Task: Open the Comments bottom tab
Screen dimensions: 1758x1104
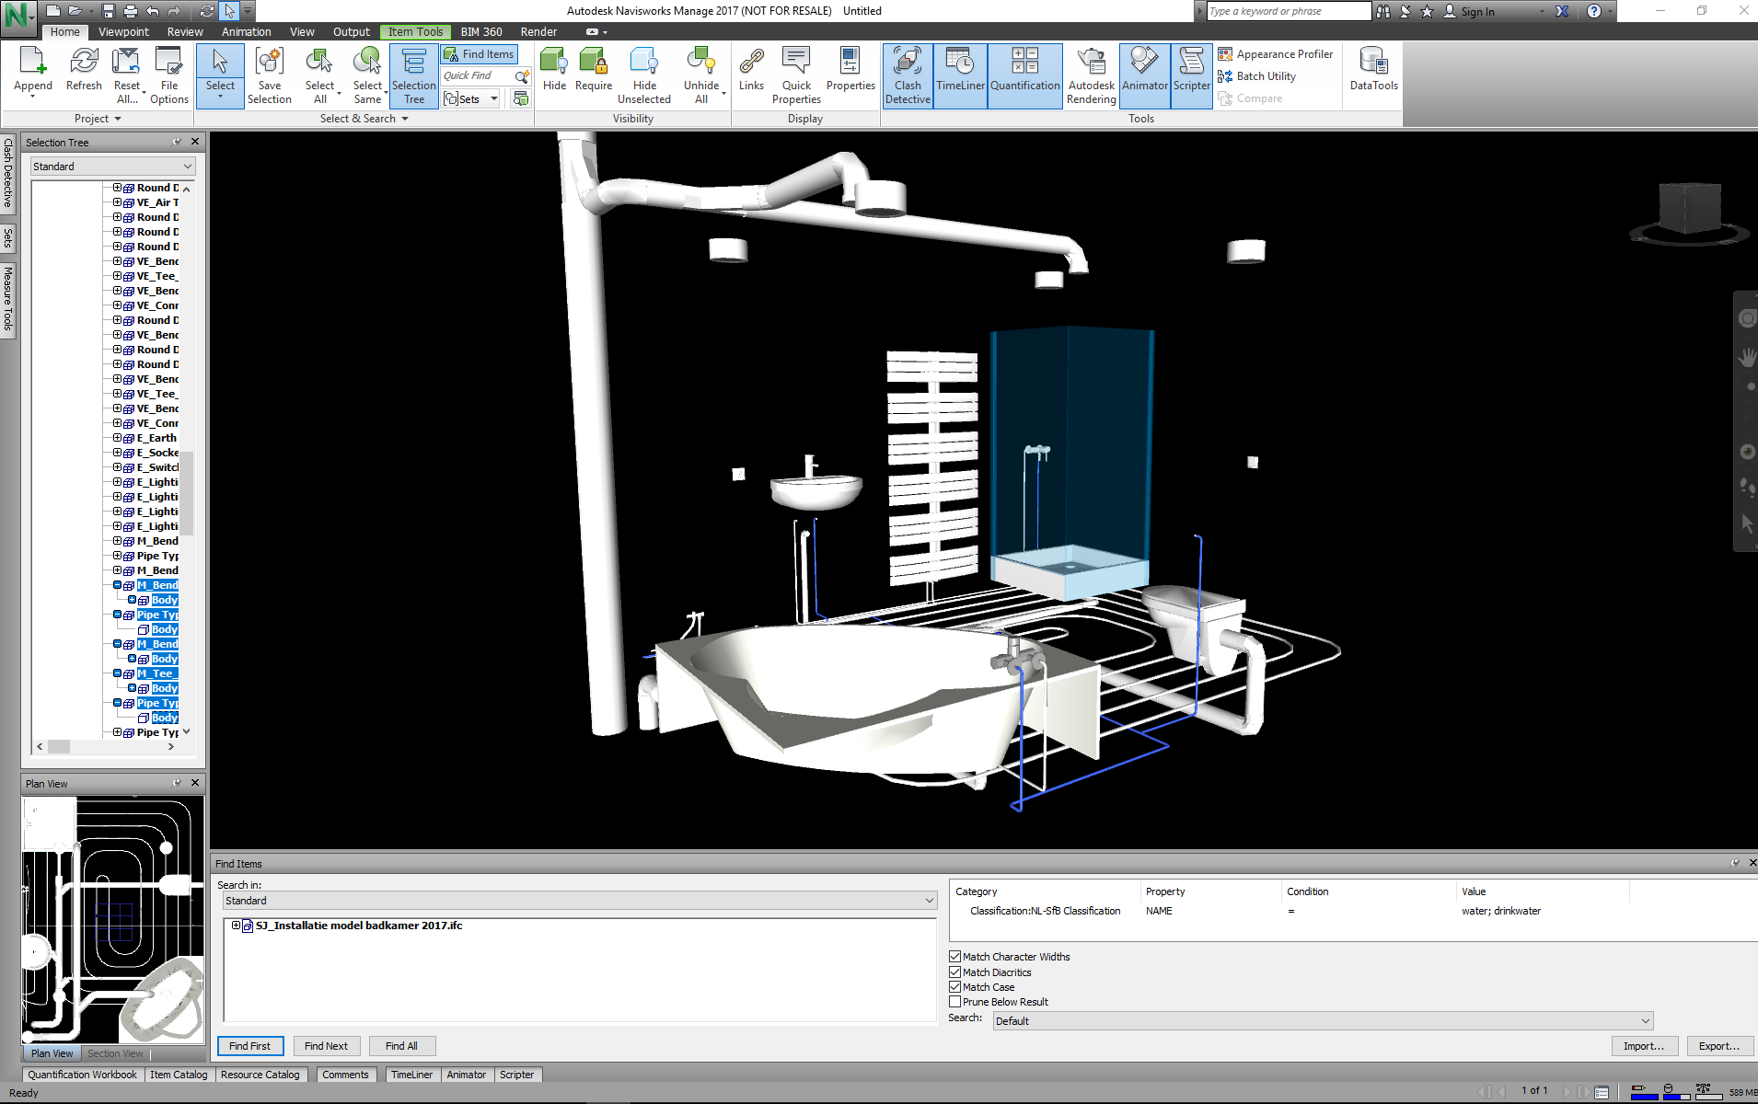Action: (345, 1075)
